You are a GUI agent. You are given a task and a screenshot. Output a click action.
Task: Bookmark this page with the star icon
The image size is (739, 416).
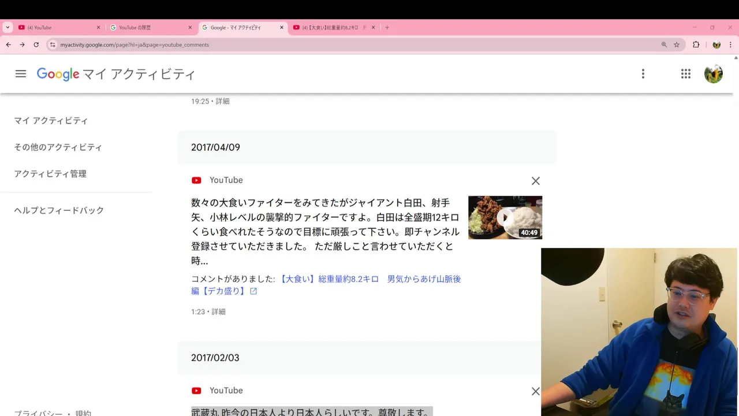point(677,44)
